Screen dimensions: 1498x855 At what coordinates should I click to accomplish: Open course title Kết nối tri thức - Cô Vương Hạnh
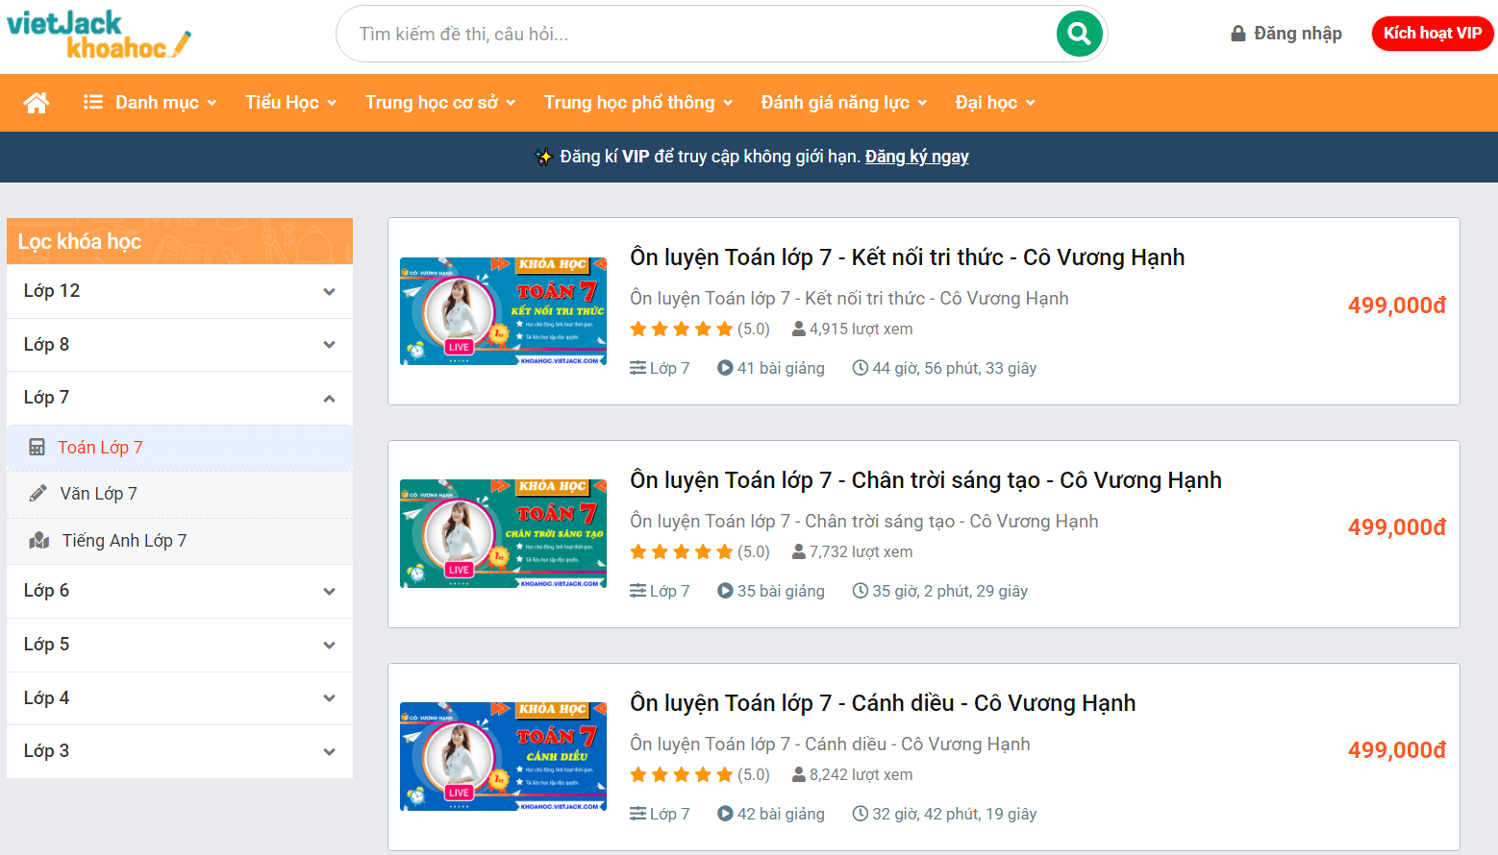pyautogui.click(x=907, y=257)
